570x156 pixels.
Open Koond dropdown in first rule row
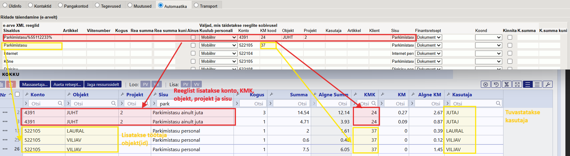[x=488, y=37]
